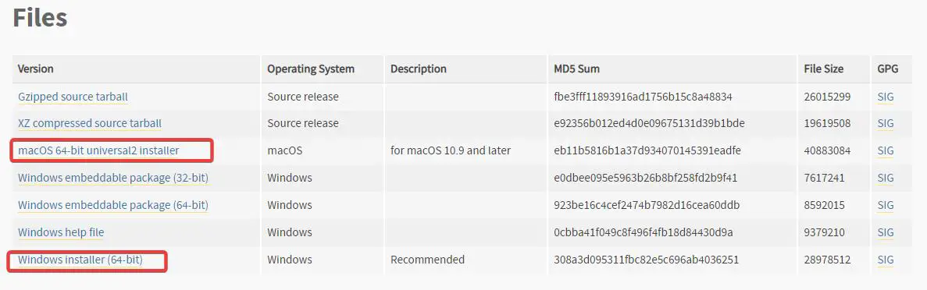Click the Windows installer (64-bit) link

[x=80, y=260]
